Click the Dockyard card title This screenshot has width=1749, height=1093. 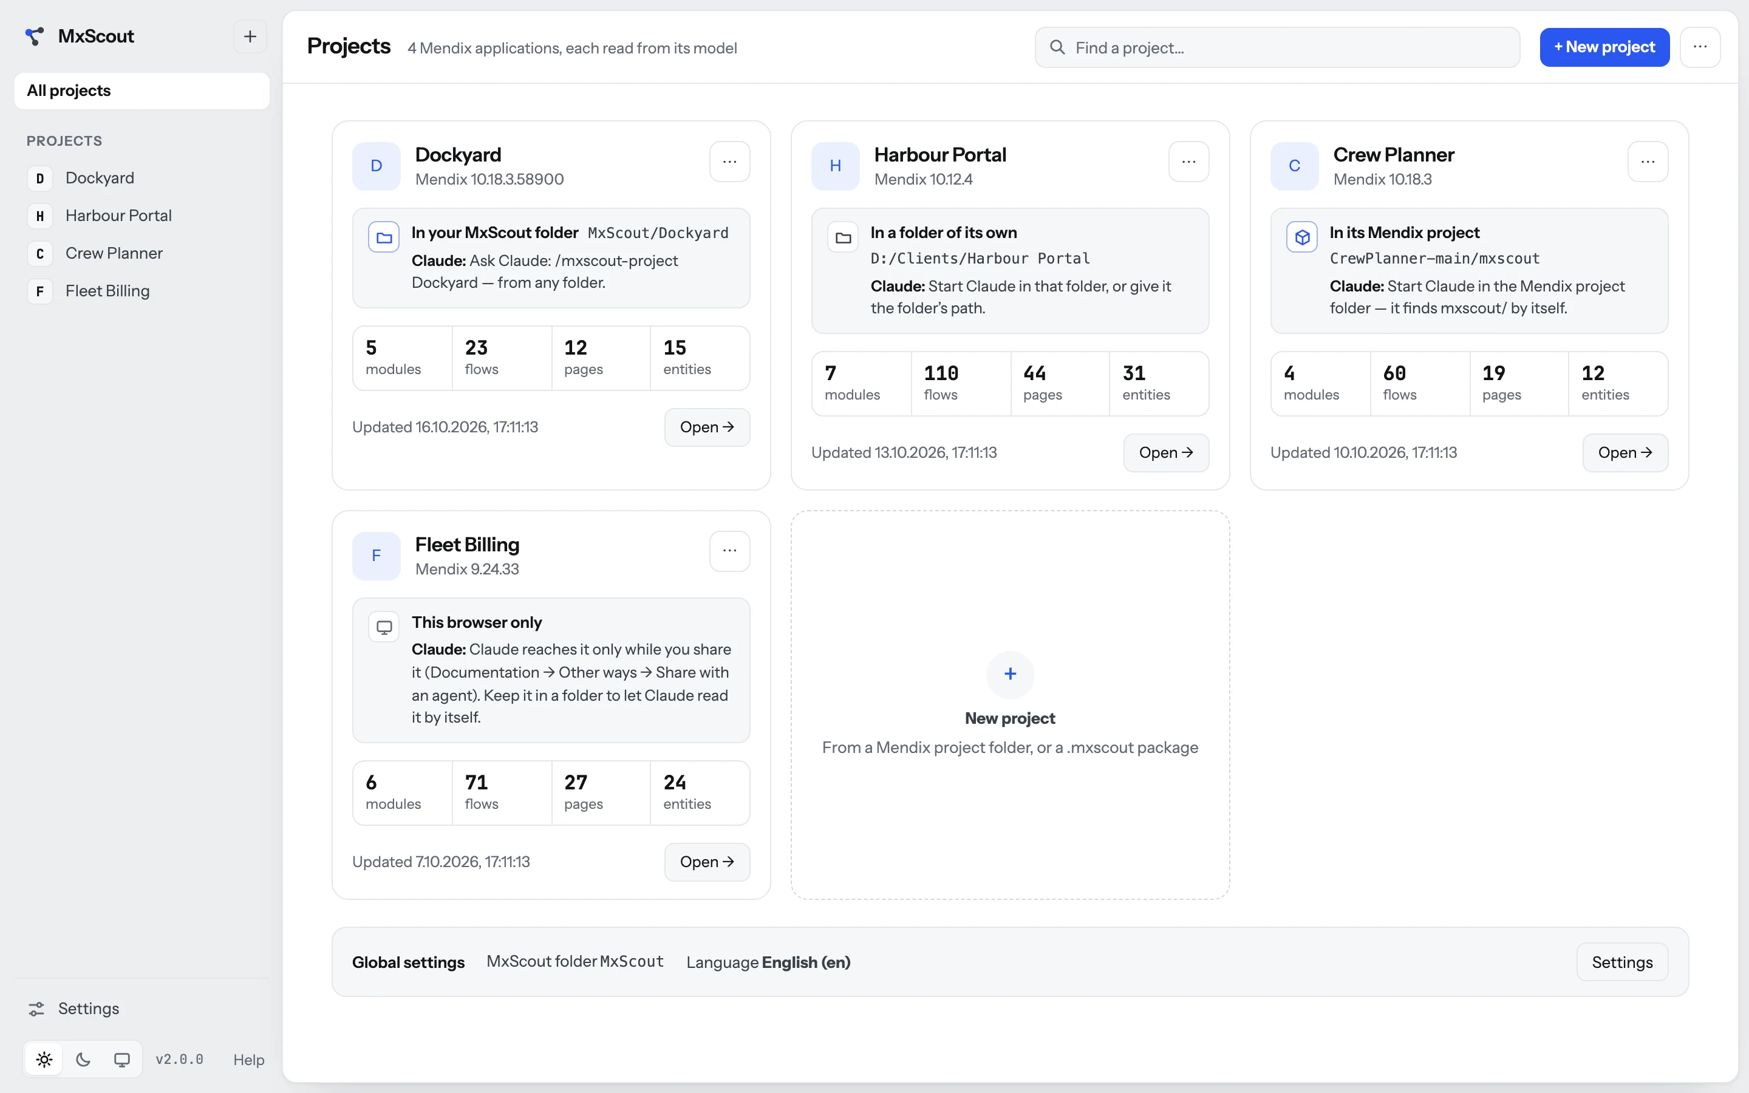[x=457, y=155]
